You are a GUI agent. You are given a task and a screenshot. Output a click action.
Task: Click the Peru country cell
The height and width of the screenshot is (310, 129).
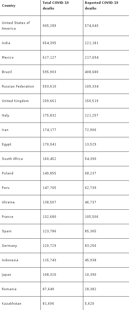pyautogui.click(x=6, y=187)
